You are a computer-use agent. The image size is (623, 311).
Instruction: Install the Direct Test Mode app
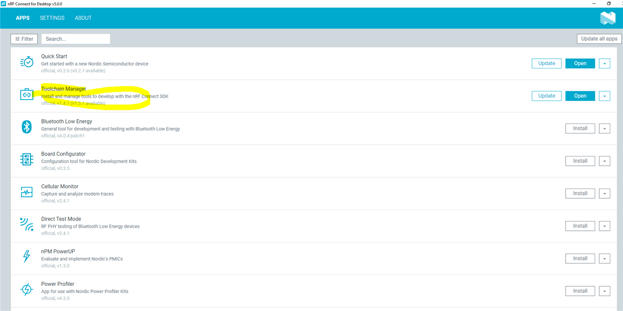tap(580, 226)
